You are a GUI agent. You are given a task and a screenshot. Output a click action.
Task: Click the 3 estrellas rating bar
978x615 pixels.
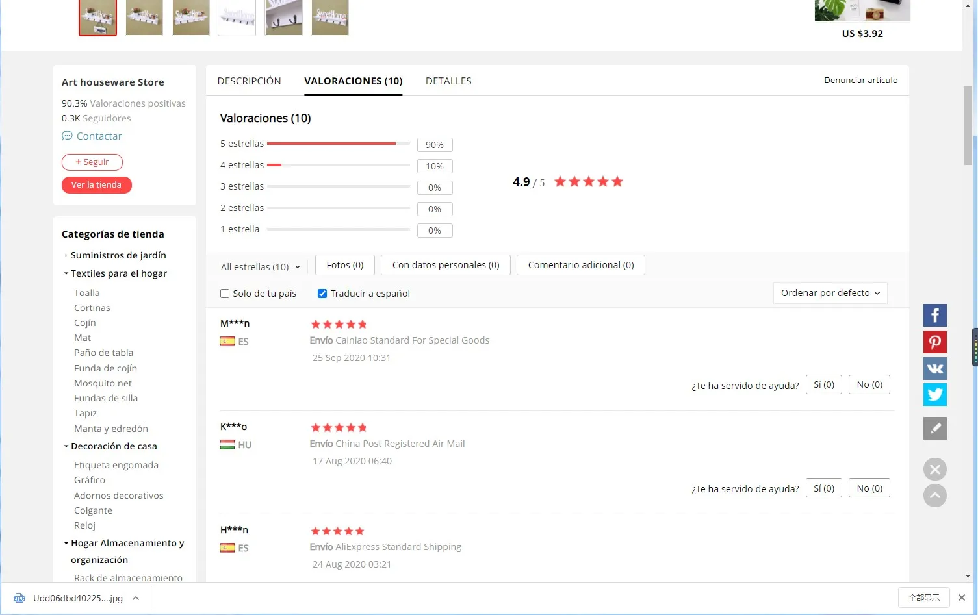[339, 186]
